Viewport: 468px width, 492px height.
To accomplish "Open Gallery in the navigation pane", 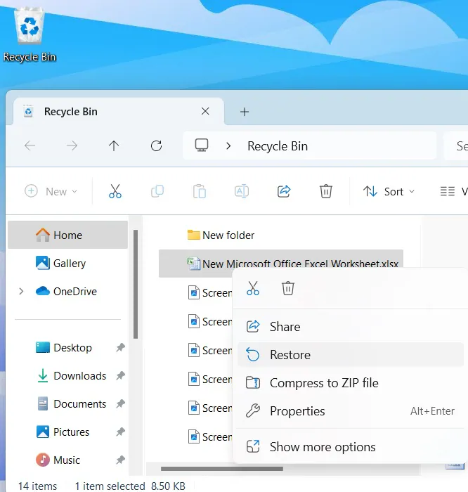I will pyautogui.click(x=67, y=264).
